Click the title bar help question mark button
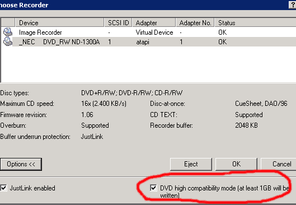Screen dimensions: 296x205 pyautogui.click(x=293, y=5)
